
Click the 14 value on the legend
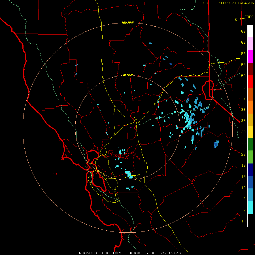(x=243, y=177)
